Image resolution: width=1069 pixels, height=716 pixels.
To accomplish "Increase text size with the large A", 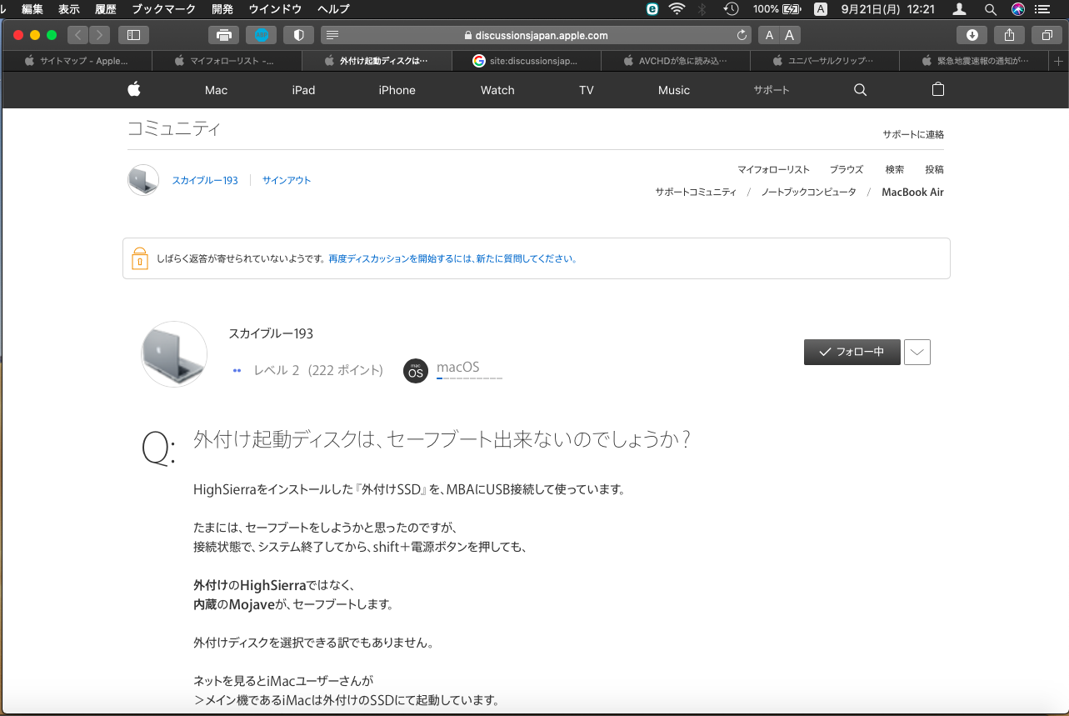I will (x=789, y=35).
